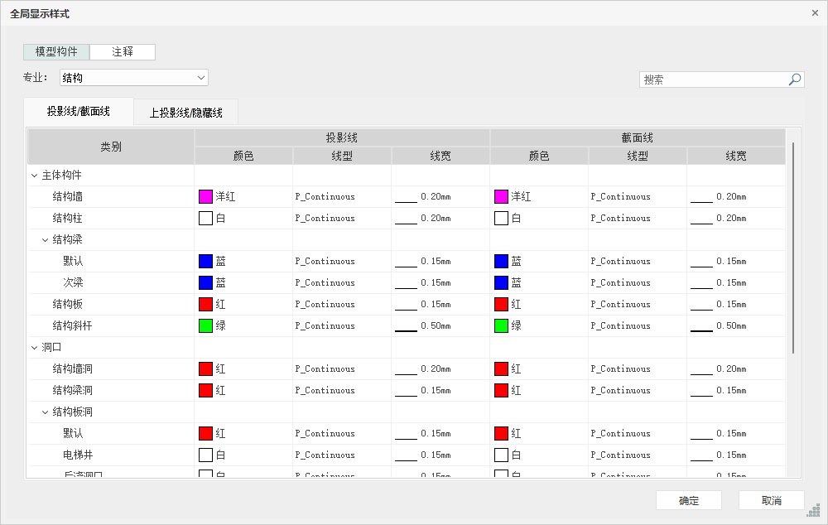Select the 上投影线/隐藏线 tab
The image size is (828, 525).
point(185,113)
